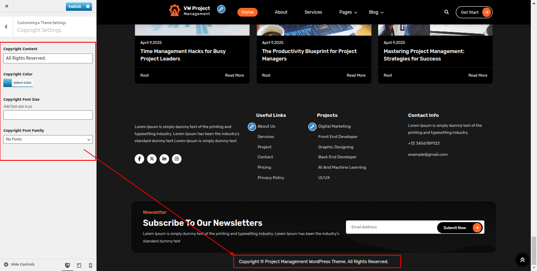Click the Facebook social icon in footer

point(139,159)
